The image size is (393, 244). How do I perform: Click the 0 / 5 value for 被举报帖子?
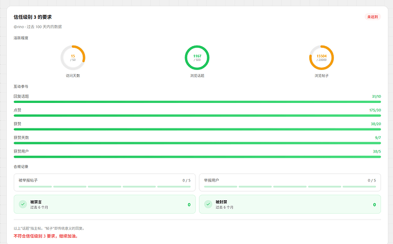pos(186,180)
